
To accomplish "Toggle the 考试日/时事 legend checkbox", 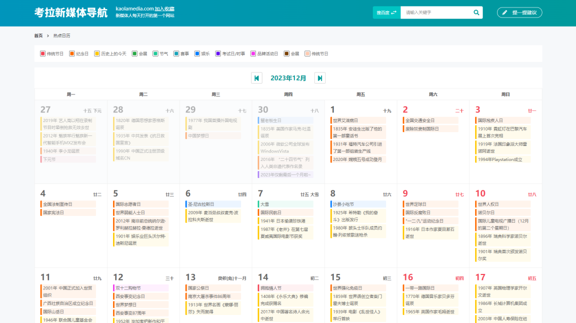I will (x=218, y=54).
